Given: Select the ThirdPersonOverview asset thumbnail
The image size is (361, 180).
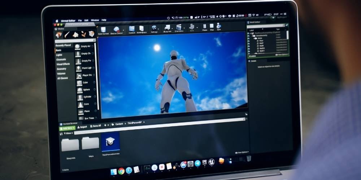Looking at the screenshot, I should [110, 142].
